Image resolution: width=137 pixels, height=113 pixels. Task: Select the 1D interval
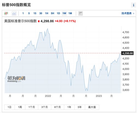(x=58, y=13)
